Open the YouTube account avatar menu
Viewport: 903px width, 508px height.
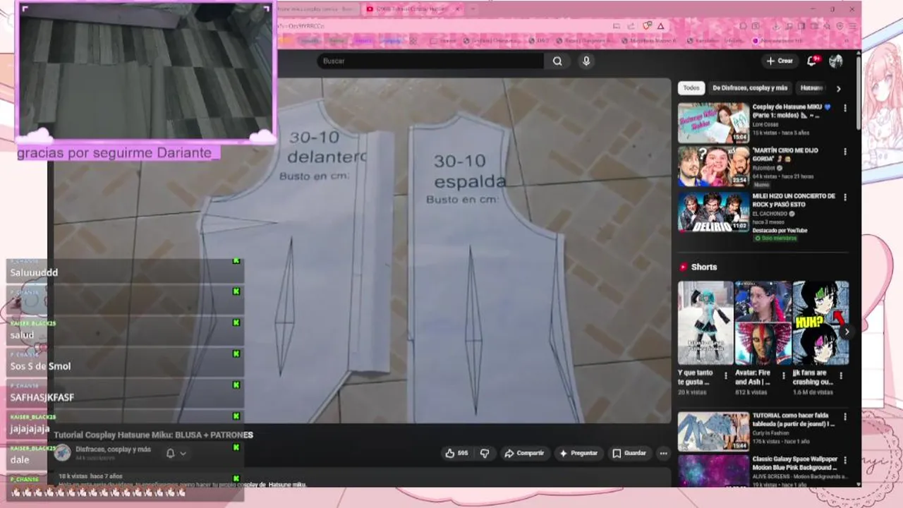coord(836,61)
